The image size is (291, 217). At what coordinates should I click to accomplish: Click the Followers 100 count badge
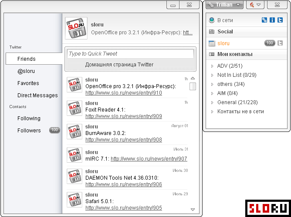click(54, 130)
